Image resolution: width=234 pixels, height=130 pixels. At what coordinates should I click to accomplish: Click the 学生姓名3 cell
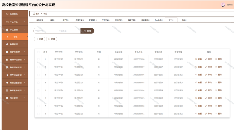pos(79,98)
